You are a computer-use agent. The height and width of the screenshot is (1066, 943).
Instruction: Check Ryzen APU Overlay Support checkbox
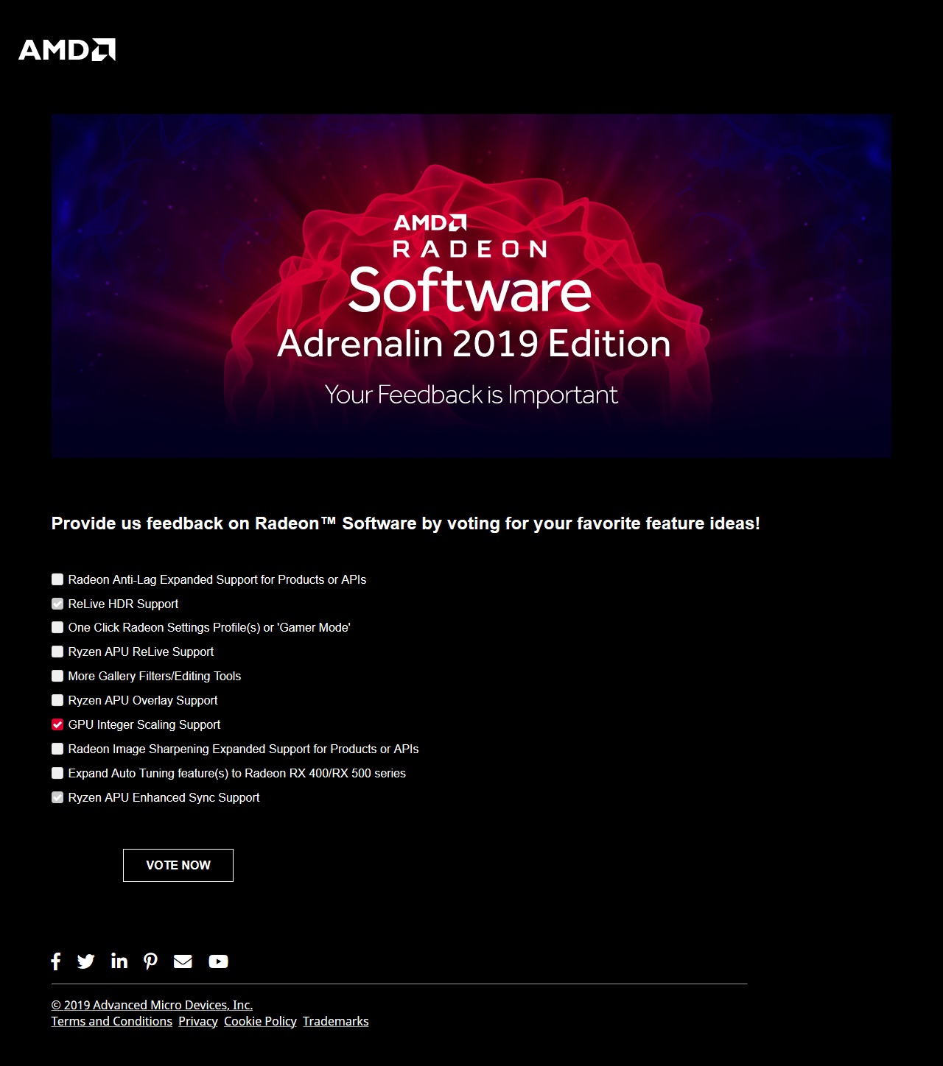57,700
